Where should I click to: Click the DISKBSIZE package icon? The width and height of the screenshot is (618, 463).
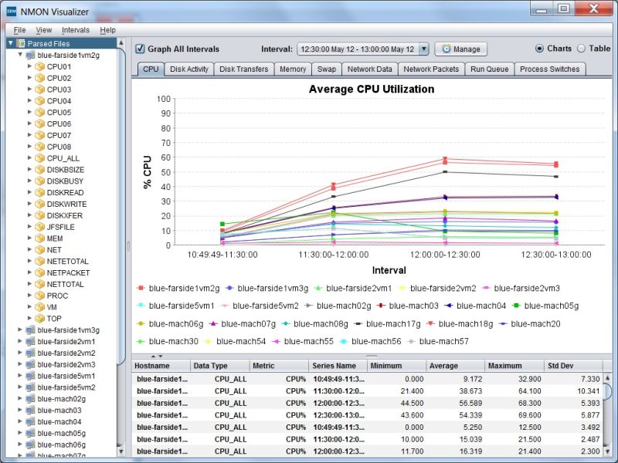point(40,170)
